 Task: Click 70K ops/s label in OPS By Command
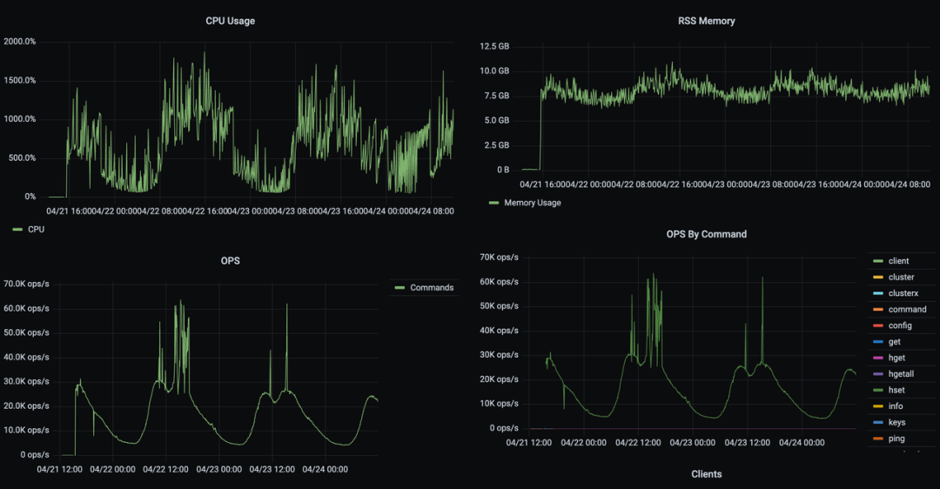pyautogui.click(x=499, y=258)
